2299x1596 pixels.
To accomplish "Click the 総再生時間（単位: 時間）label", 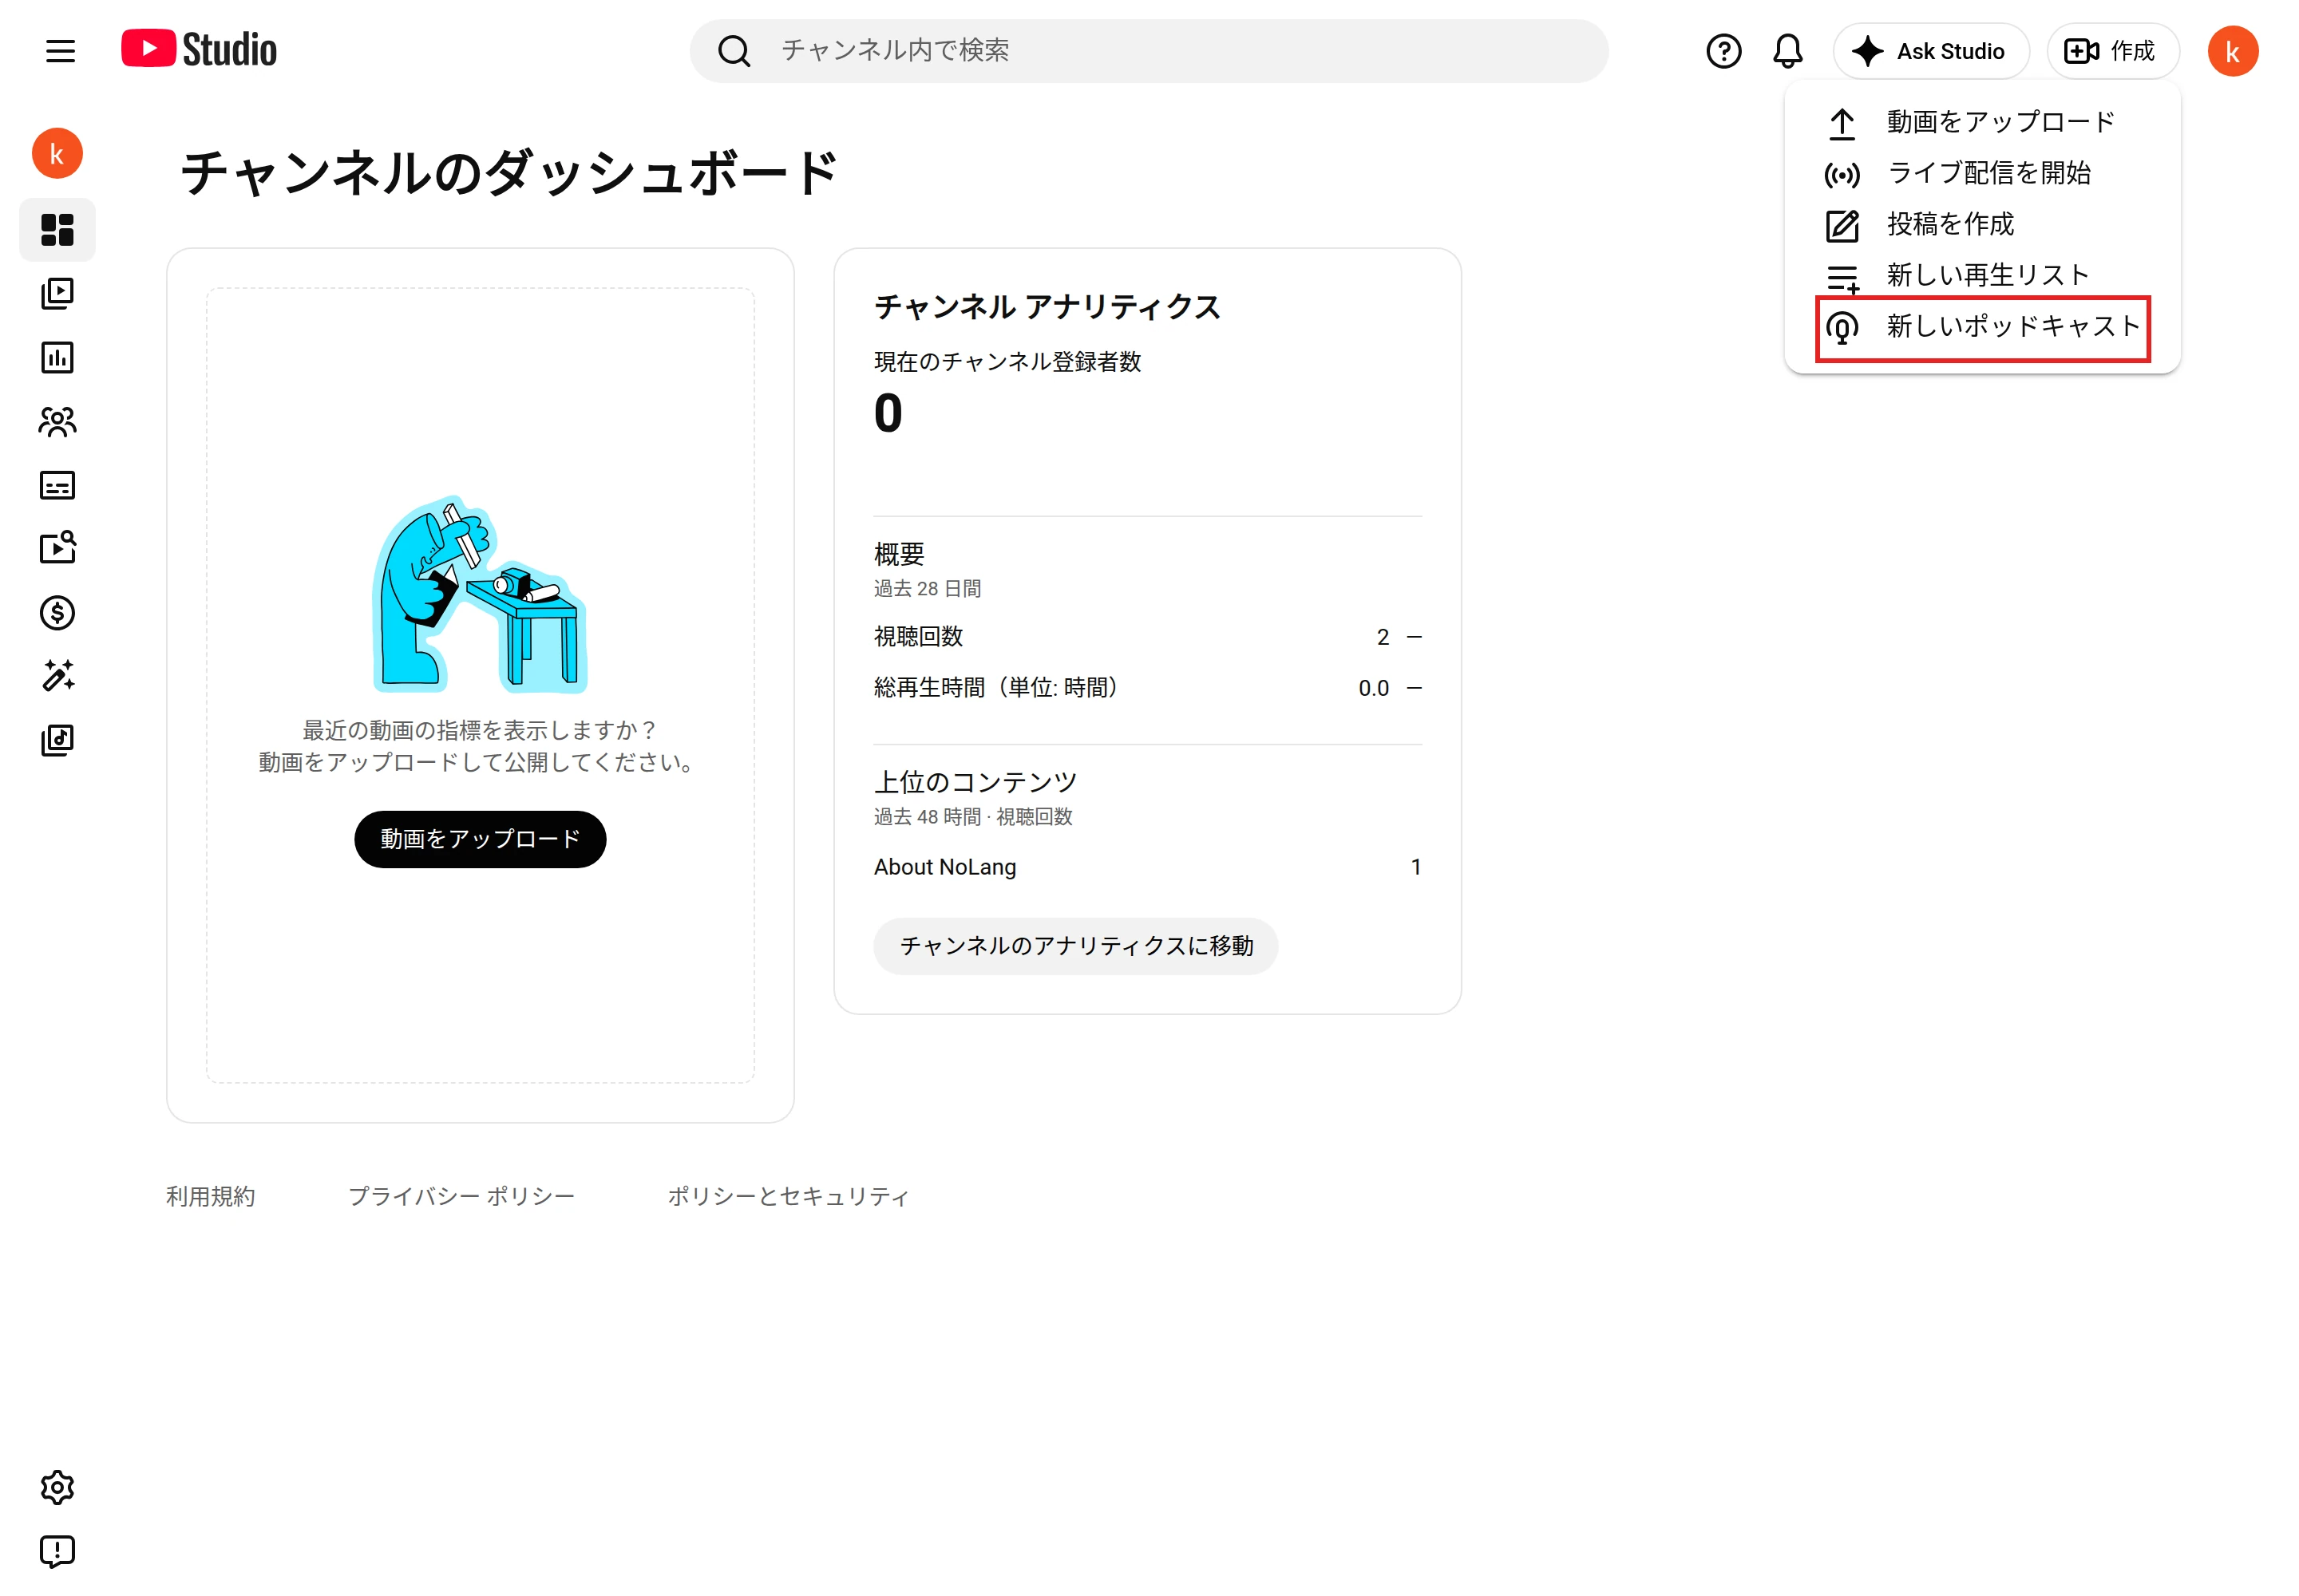I will coord(996,688).
